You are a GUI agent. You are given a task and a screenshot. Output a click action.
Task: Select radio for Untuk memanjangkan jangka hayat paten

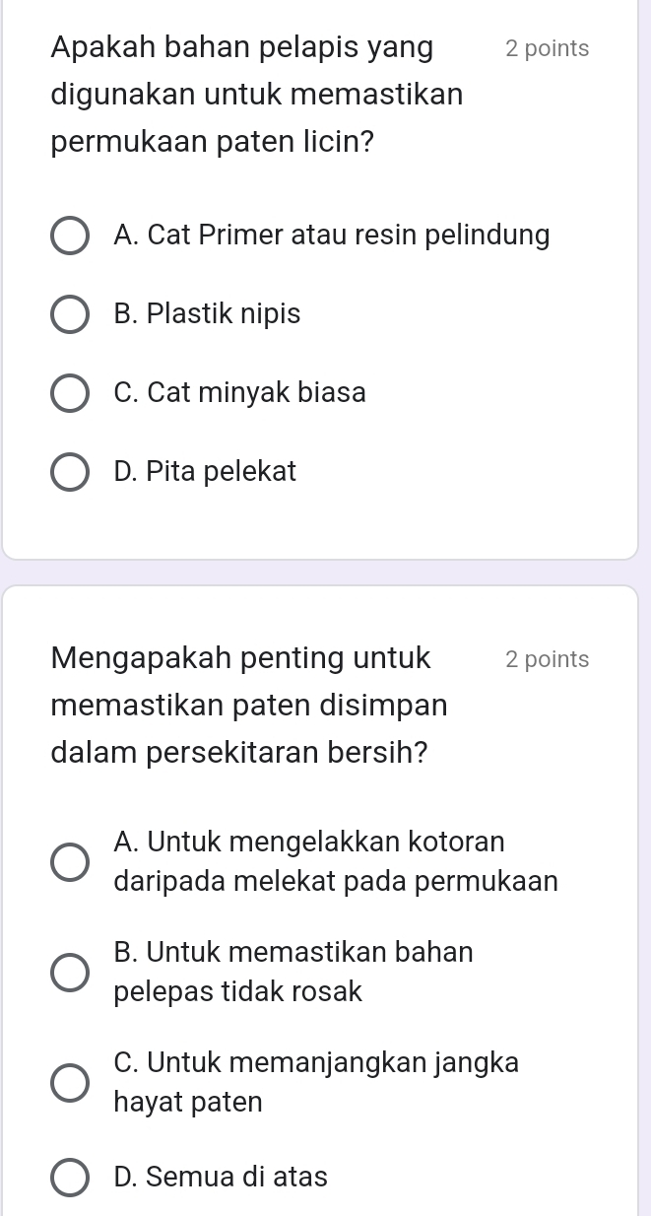[x=69, y=1082]
